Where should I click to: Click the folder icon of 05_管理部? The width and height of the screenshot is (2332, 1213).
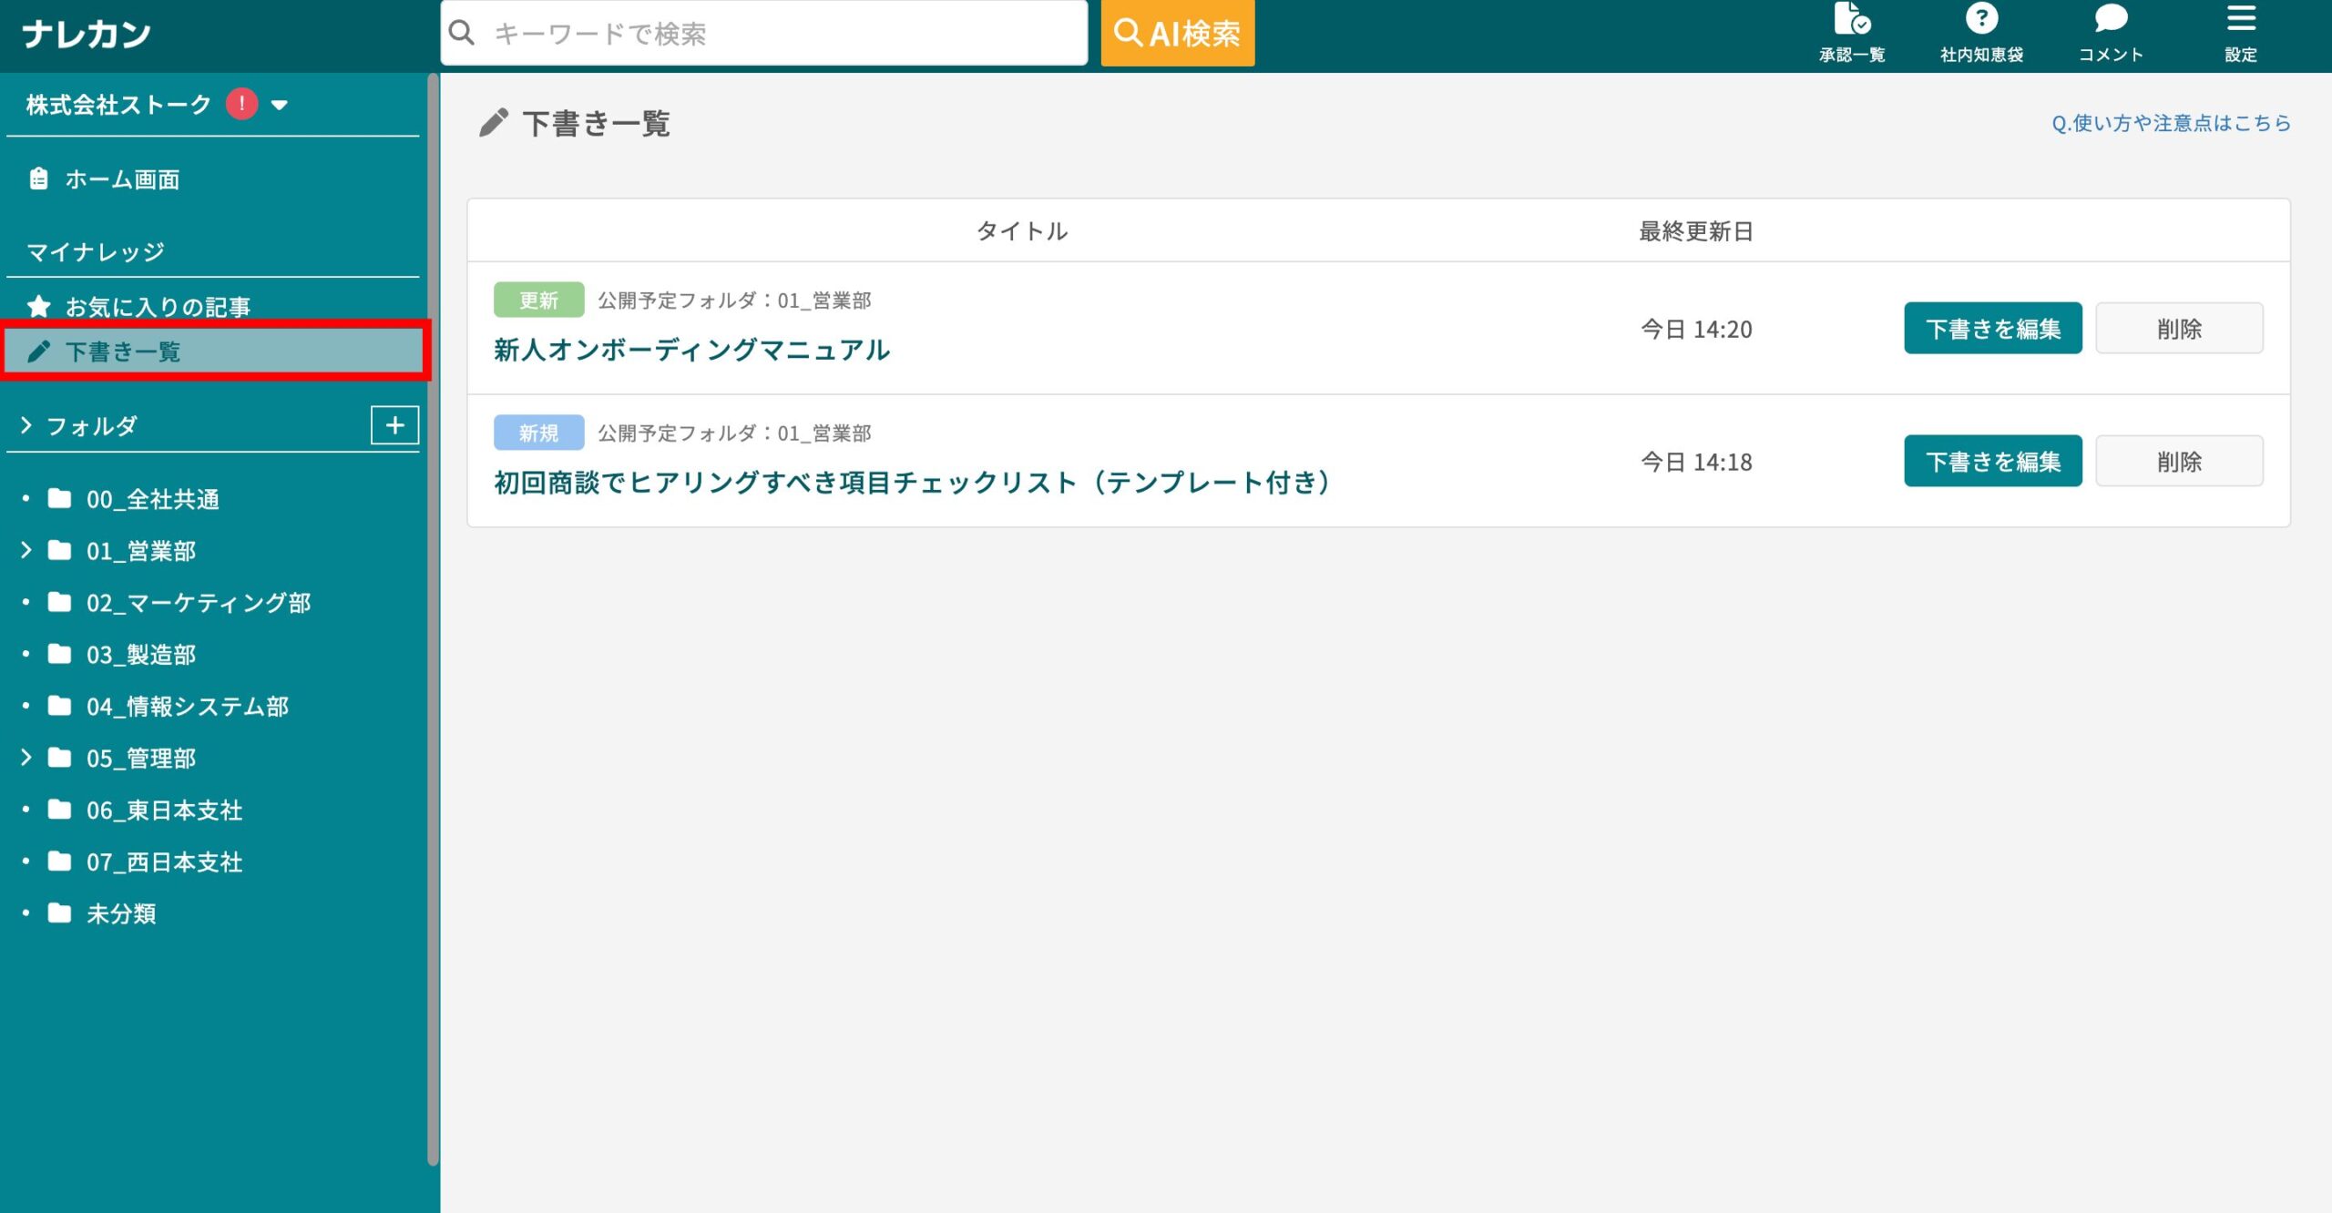60,758
